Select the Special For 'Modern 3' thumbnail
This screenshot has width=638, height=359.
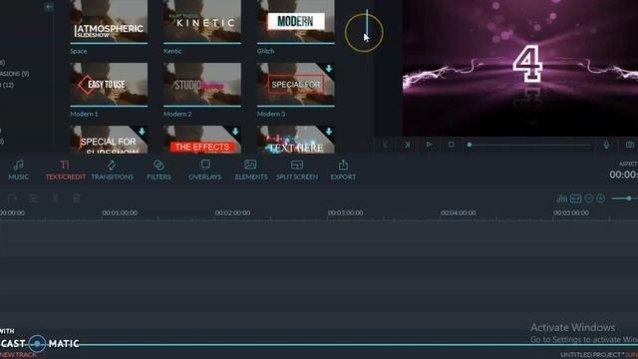296,85
